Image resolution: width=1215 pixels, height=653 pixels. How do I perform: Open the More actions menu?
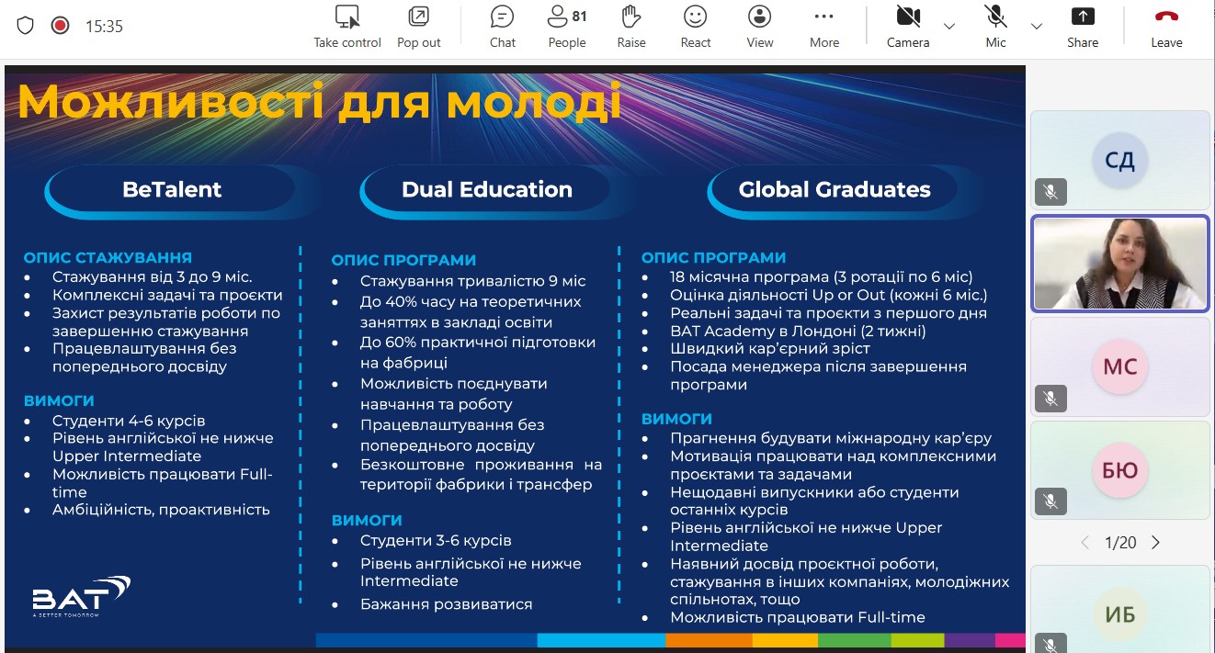[x=824, y=27]
